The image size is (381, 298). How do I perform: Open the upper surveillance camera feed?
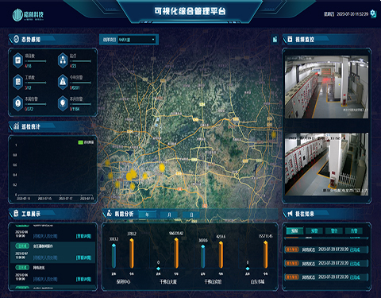point(326,87)
